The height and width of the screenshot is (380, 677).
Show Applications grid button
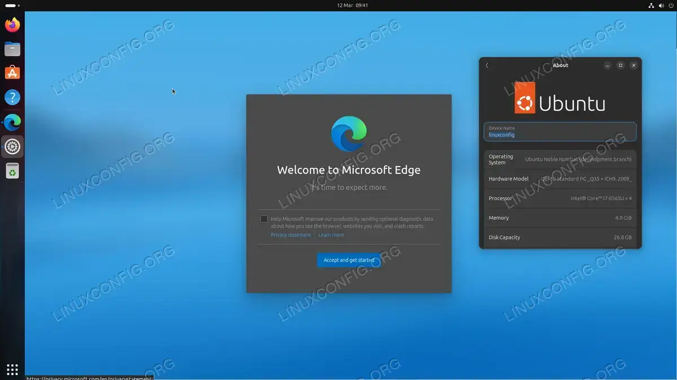[x=12, y=369]
